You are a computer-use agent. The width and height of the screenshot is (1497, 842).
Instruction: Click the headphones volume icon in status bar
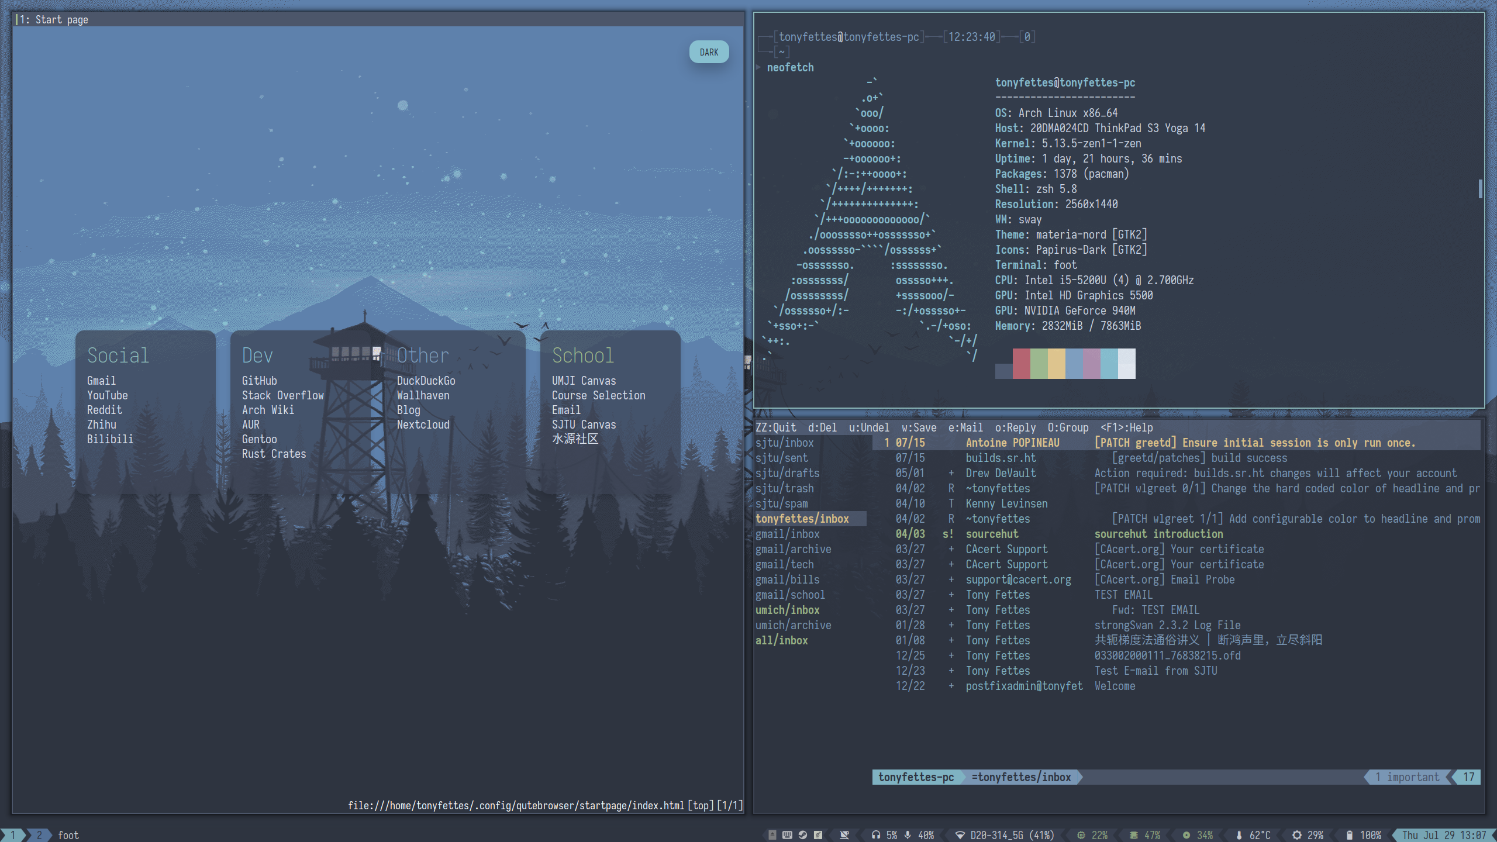(875, 835)
